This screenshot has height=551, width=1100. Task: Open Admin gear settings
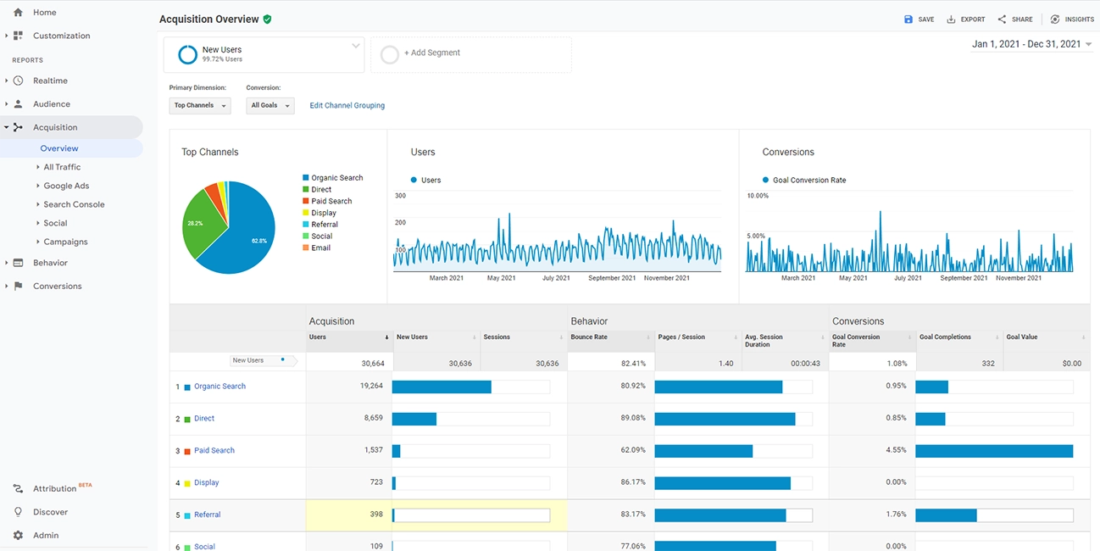click(x=18, y=535)
